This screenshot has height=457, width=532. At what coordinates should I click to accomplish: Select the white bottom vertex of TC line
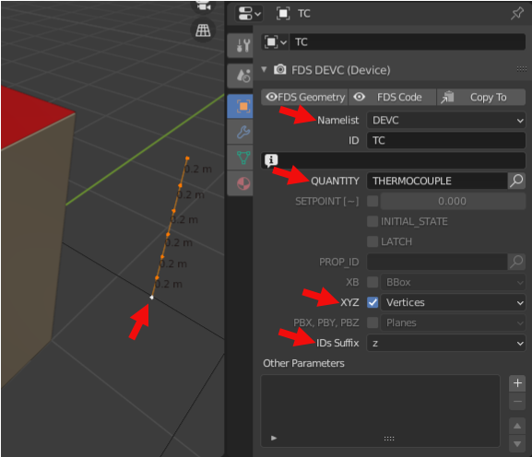tap(151, 298)
